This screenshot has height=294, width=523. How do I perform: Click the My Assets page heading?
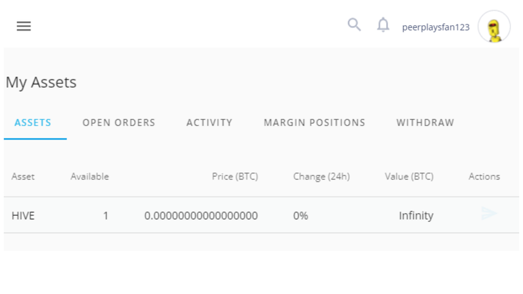tap(41, 82)
